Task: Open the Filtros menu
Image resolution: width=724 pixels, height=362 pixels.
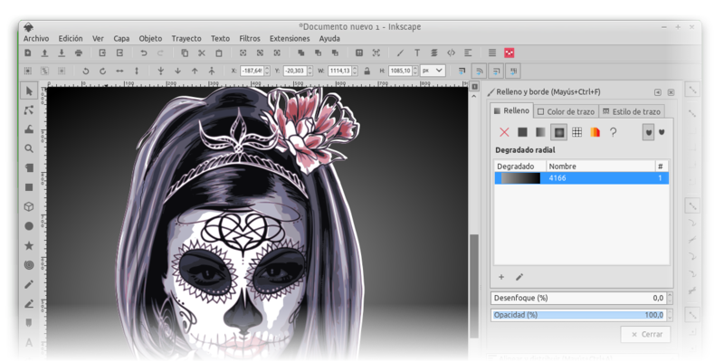Action: pos(250,39)
